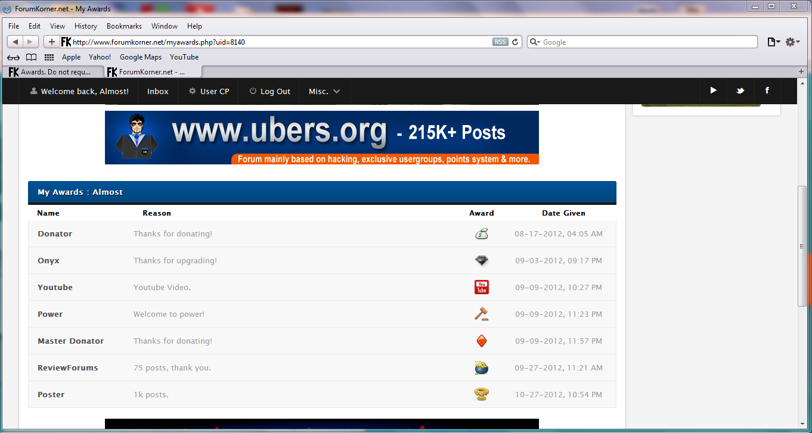Click the Onyx award name

click(x=48, y=261)
